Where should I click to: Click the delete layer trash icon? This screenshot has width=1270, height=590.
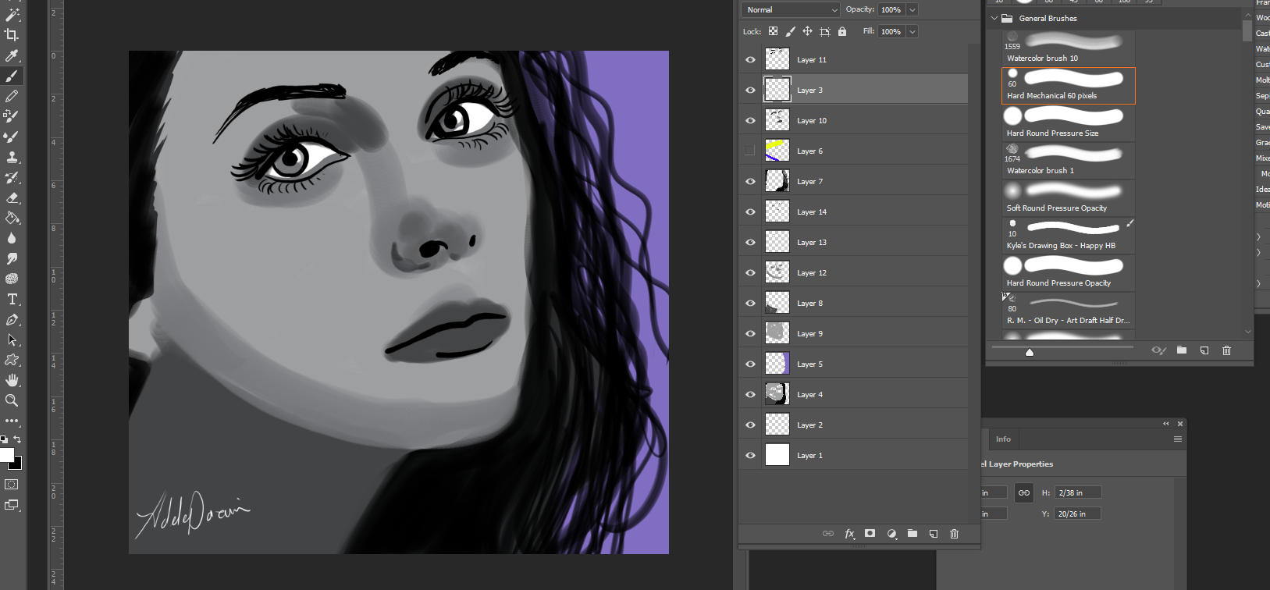(954, 534)
